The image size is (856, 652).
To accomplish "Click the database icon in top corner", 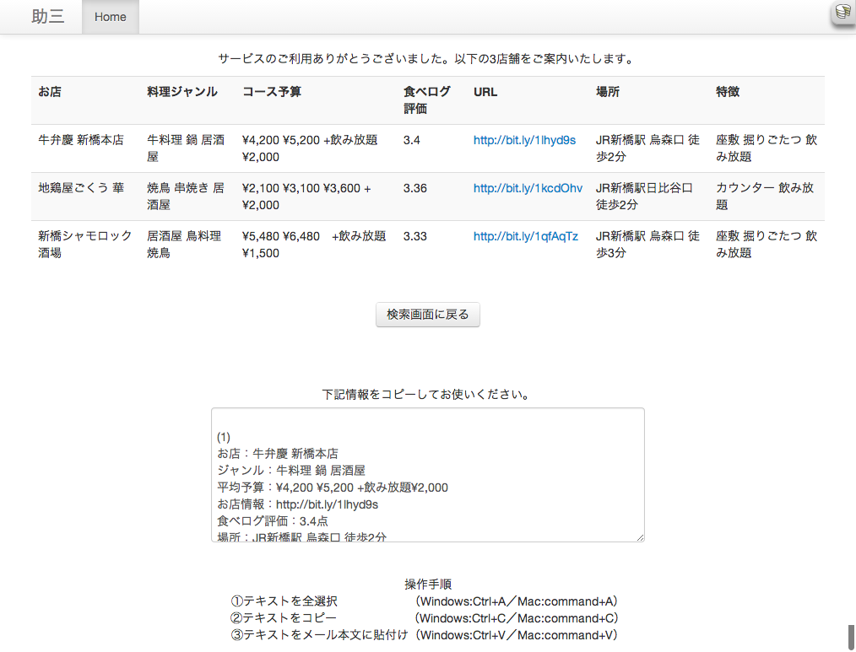I will point(842,13).
